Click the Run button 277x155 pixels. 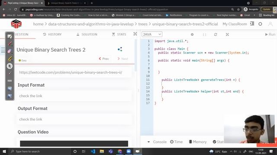click(270, 34)
